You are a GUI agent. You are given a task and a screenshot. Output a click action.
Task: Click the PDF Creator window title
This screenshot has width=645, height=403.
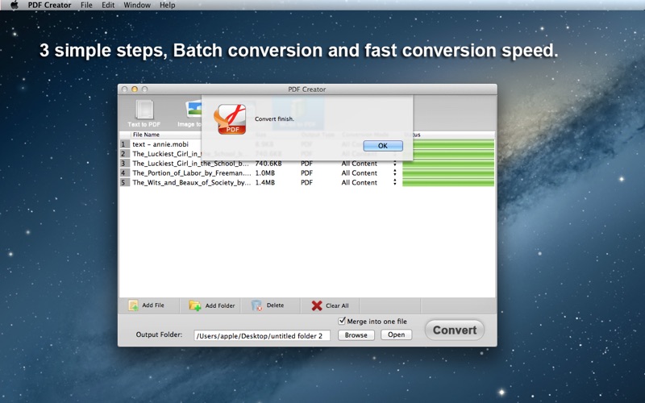click(x=307, y=89)
